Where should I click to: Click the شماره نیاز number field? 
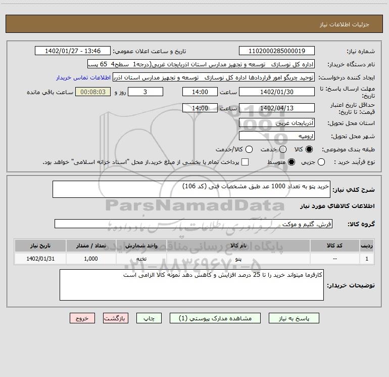tap(277, 51)
